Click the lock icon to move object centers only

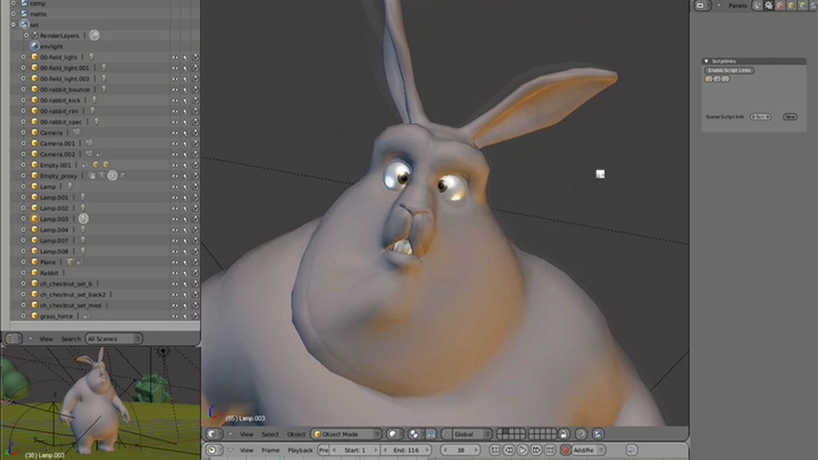coord(564,434)
